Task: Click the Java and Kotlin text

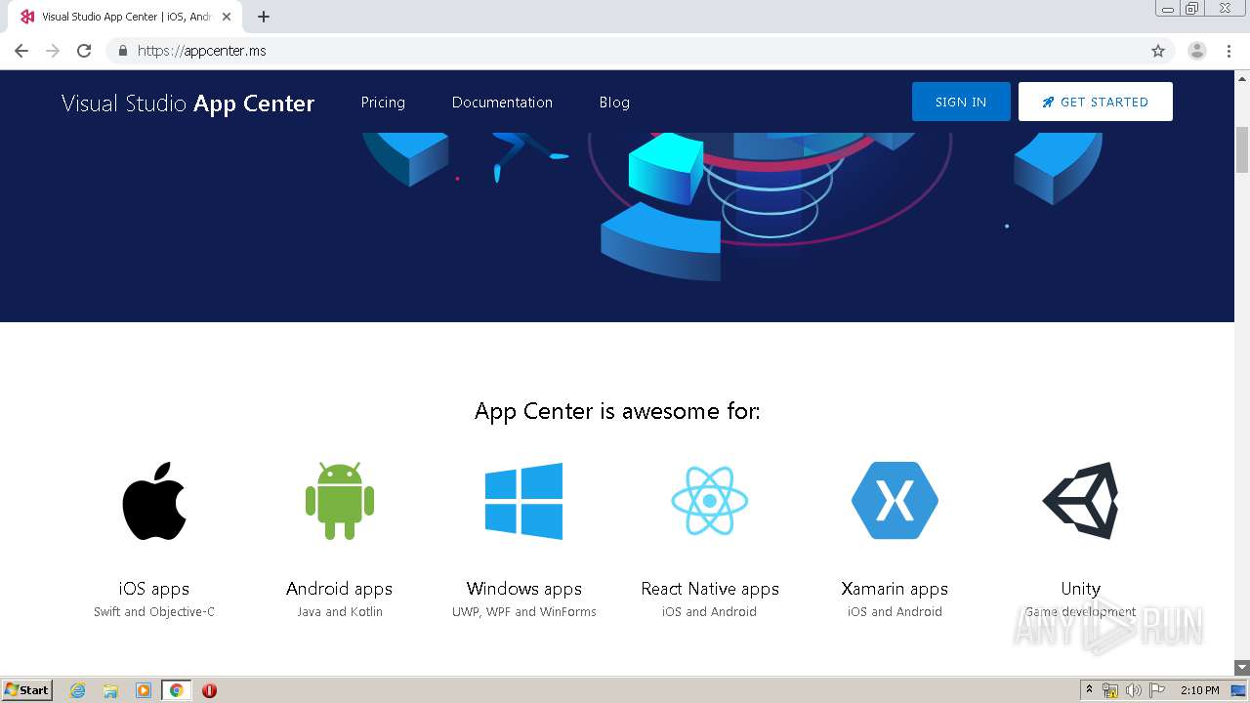Action: click(x=340, y=612)
